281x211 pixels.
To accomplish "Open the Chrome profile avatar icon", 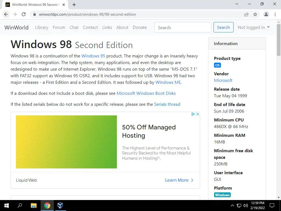I will point(266,14).
